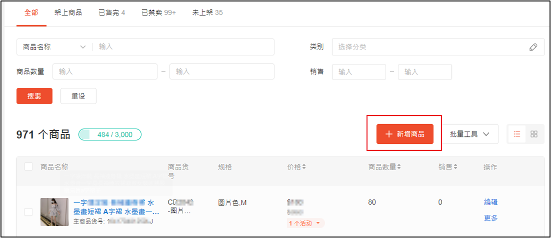The width and height of the screenshot is (551, 238).
Task: Click the 新增商品 button
Action: [405, 134]
